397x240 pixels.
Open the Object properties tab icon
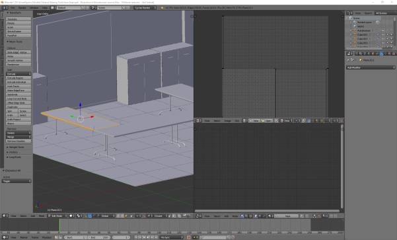click(373, 54)
